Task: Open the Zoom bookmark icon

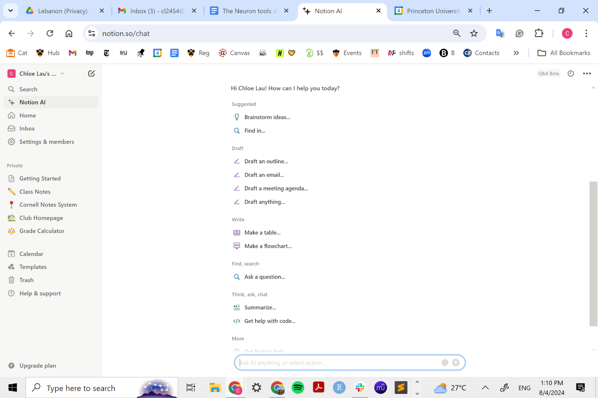Action: click(x=427, y=53)
